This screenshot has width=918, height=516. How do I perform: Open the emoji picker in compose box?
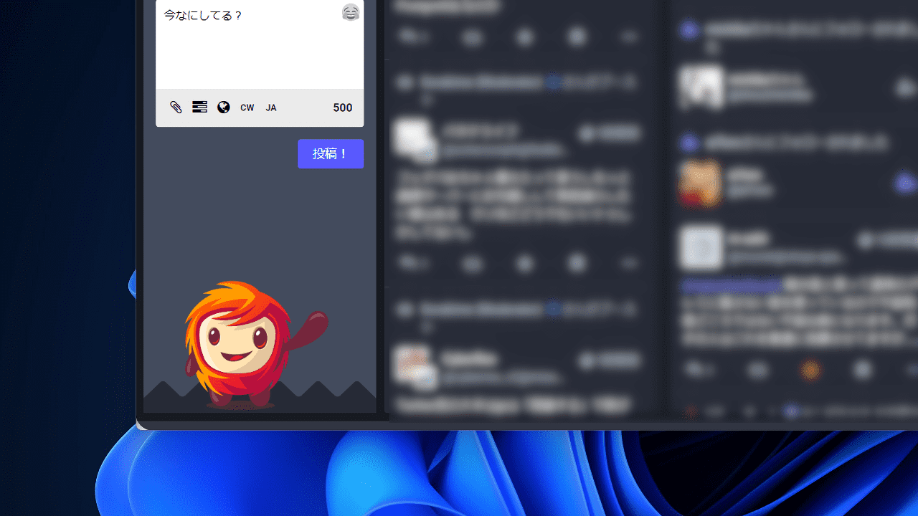(351, 12)
